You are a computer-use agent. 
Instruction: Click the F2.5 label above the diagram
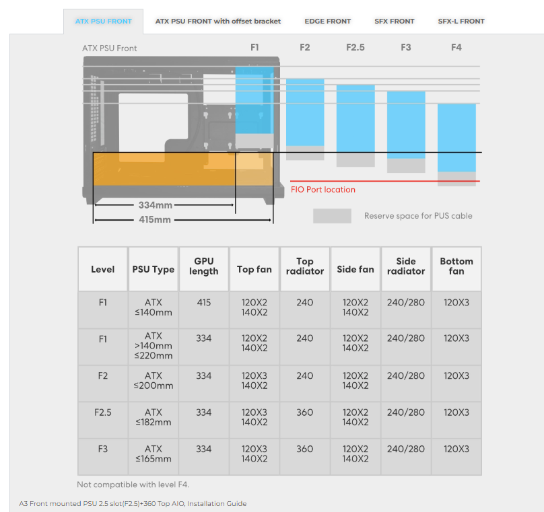(355, 48)
